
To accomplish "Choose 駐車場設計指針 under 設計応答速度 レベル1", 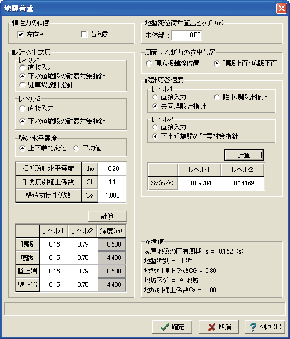I will point(217,97).
